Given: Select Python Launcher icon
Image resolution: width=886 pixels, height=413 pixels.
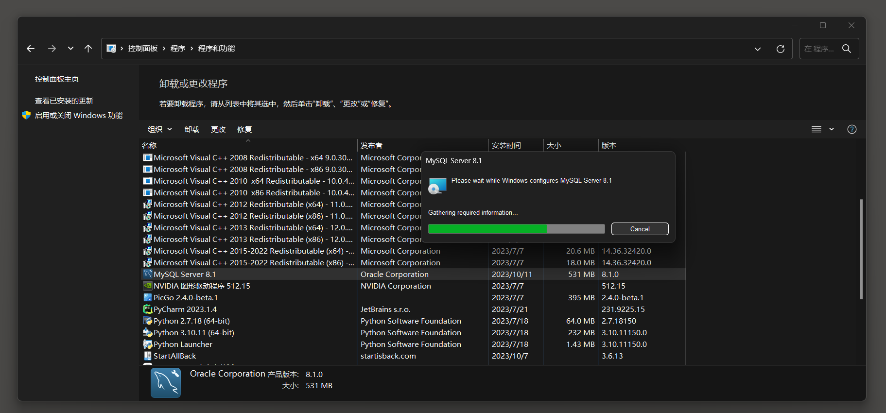Looking at the screenshot, I should pos(148,344).
